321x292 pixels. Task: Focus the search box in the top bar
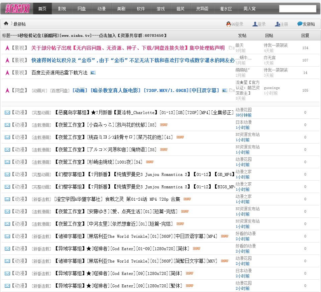[x=297, y=9]
